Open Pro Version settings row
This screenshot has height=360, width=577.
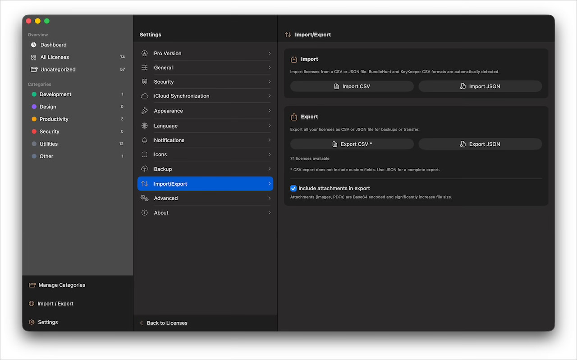[x=205, y=53]
